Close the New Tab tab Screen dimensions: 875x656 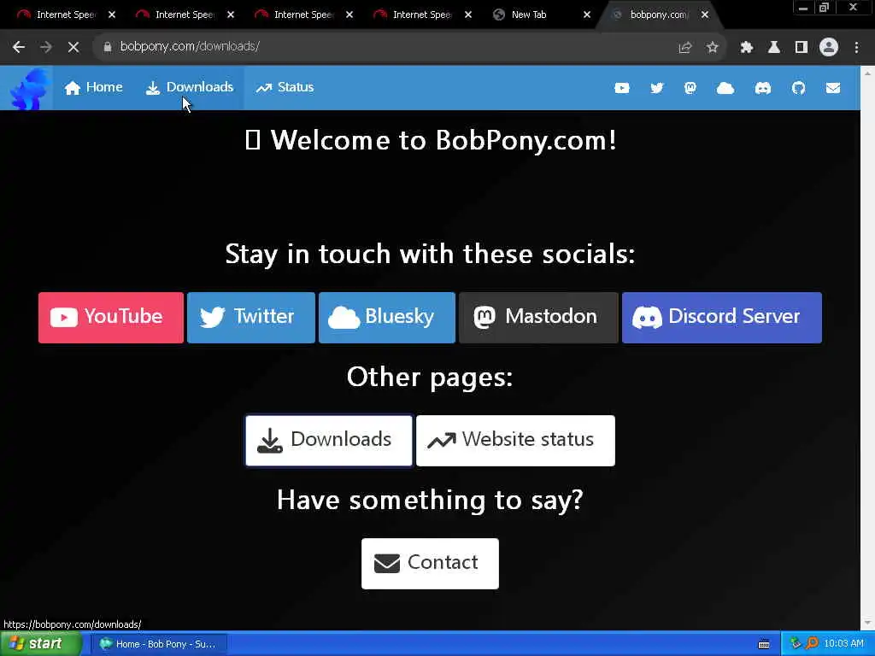coord(586,15)
